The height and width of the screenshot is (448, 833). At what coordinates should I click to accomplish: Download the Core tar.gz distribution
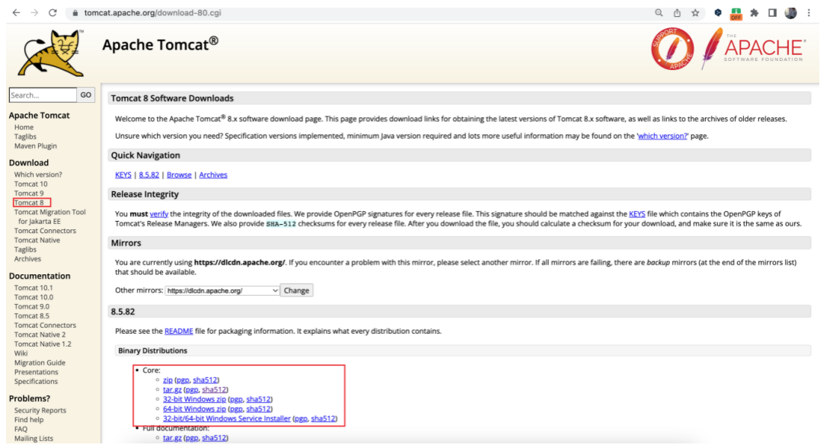[x=172, y=389]
